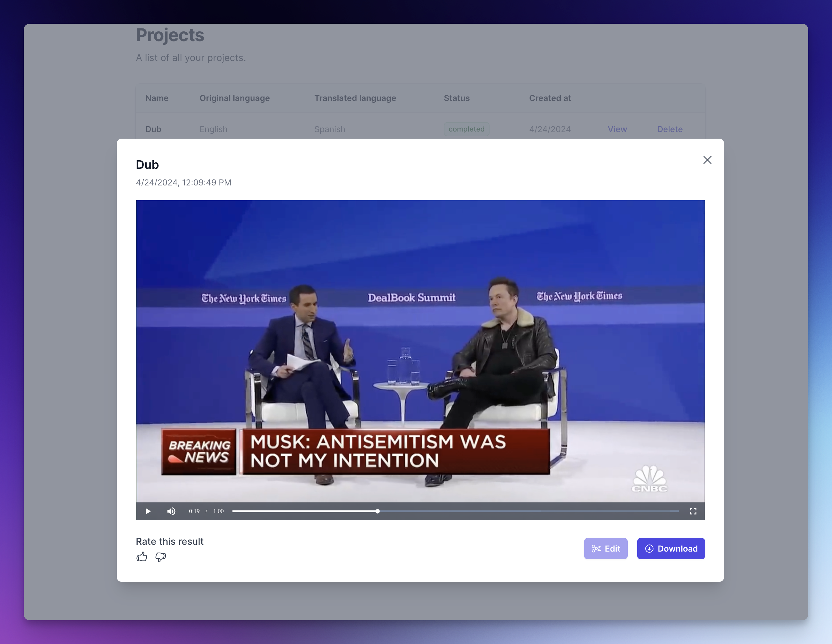Screen dimensions: 832x644
Task: Download the dubbed video
Action: [670, 548]
